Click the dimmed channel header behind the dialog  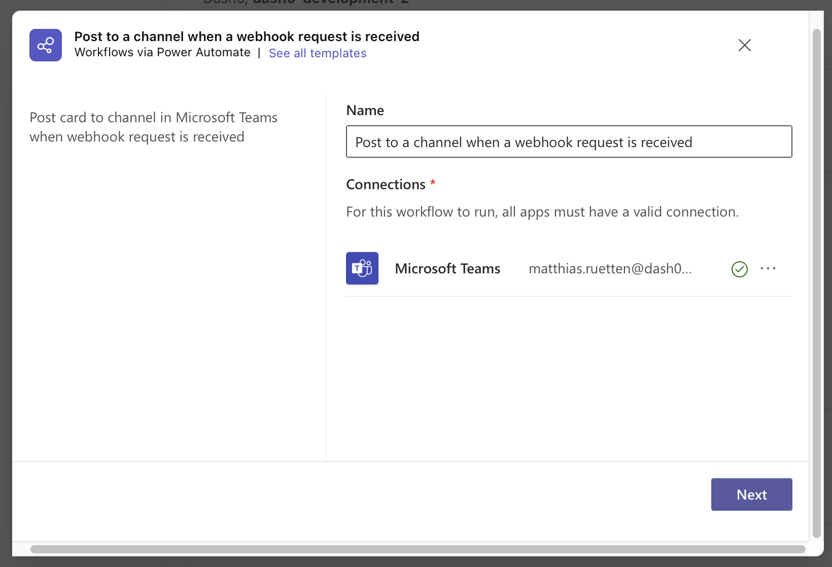(304, 4)
